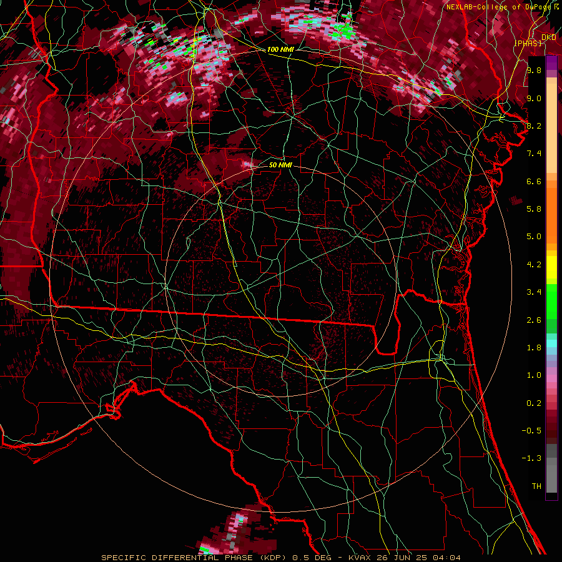
Task: Click the '9.8' value on the scale
Action: tap(534, 70)
